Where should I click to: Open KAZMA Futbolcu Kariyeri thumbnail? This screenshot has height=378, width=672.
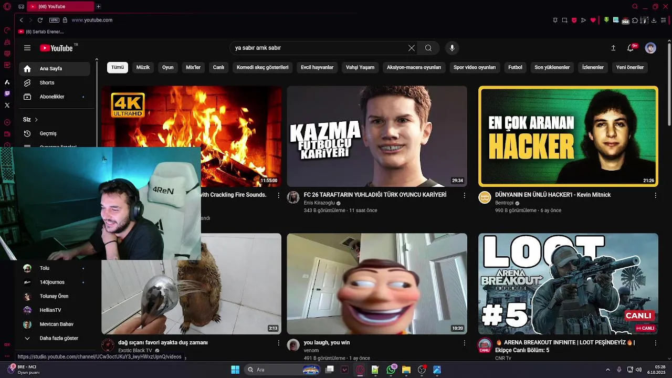point(377,136)
